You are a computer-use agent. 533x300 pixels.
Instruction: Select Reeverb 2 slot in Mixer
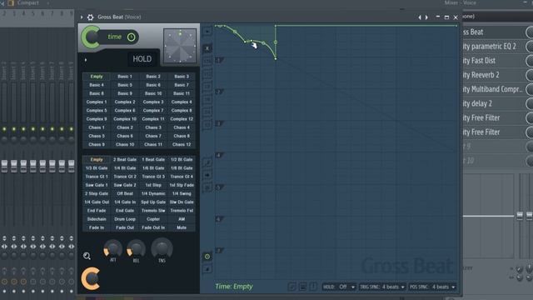pos(493,75)
